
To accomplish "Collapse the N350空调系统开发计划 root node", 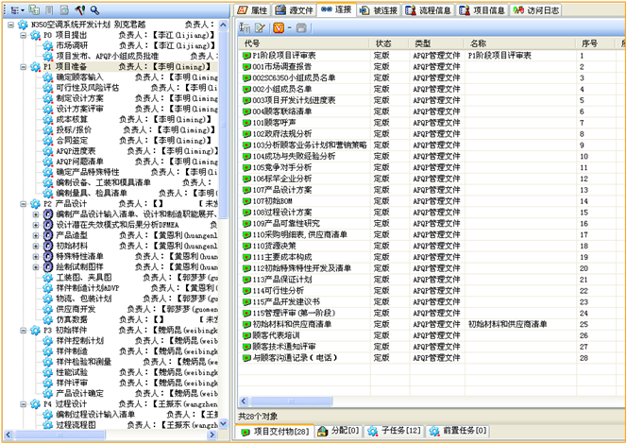I will (11, 25).
